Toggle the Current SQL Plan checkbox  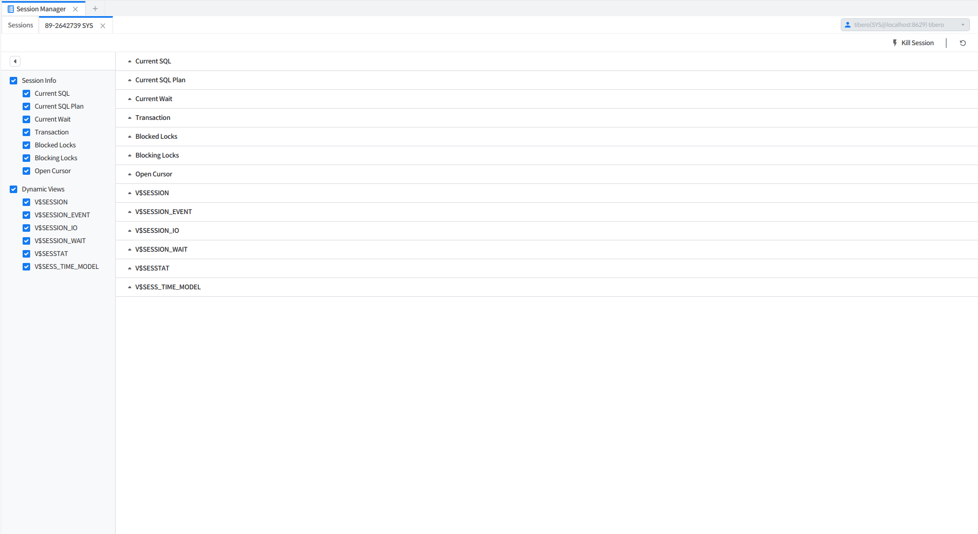26,106
